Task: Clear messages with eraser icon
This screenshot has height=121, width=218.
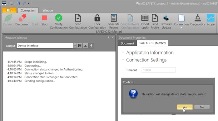Action: click(86, 46)
